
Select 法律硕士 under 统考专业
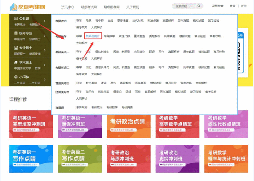35,39
